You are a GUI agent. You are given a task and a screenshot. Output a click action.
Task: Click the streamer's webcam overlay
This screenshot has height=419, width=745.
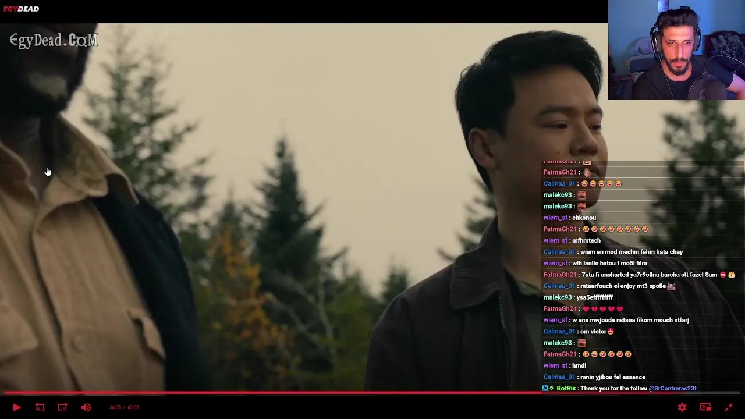676,50
